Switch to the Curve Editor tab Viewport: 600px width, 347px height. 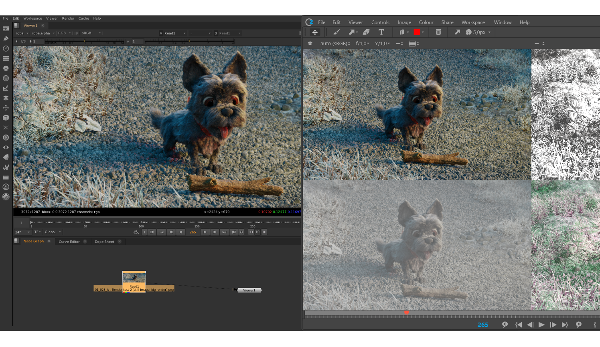coord(69,242)
